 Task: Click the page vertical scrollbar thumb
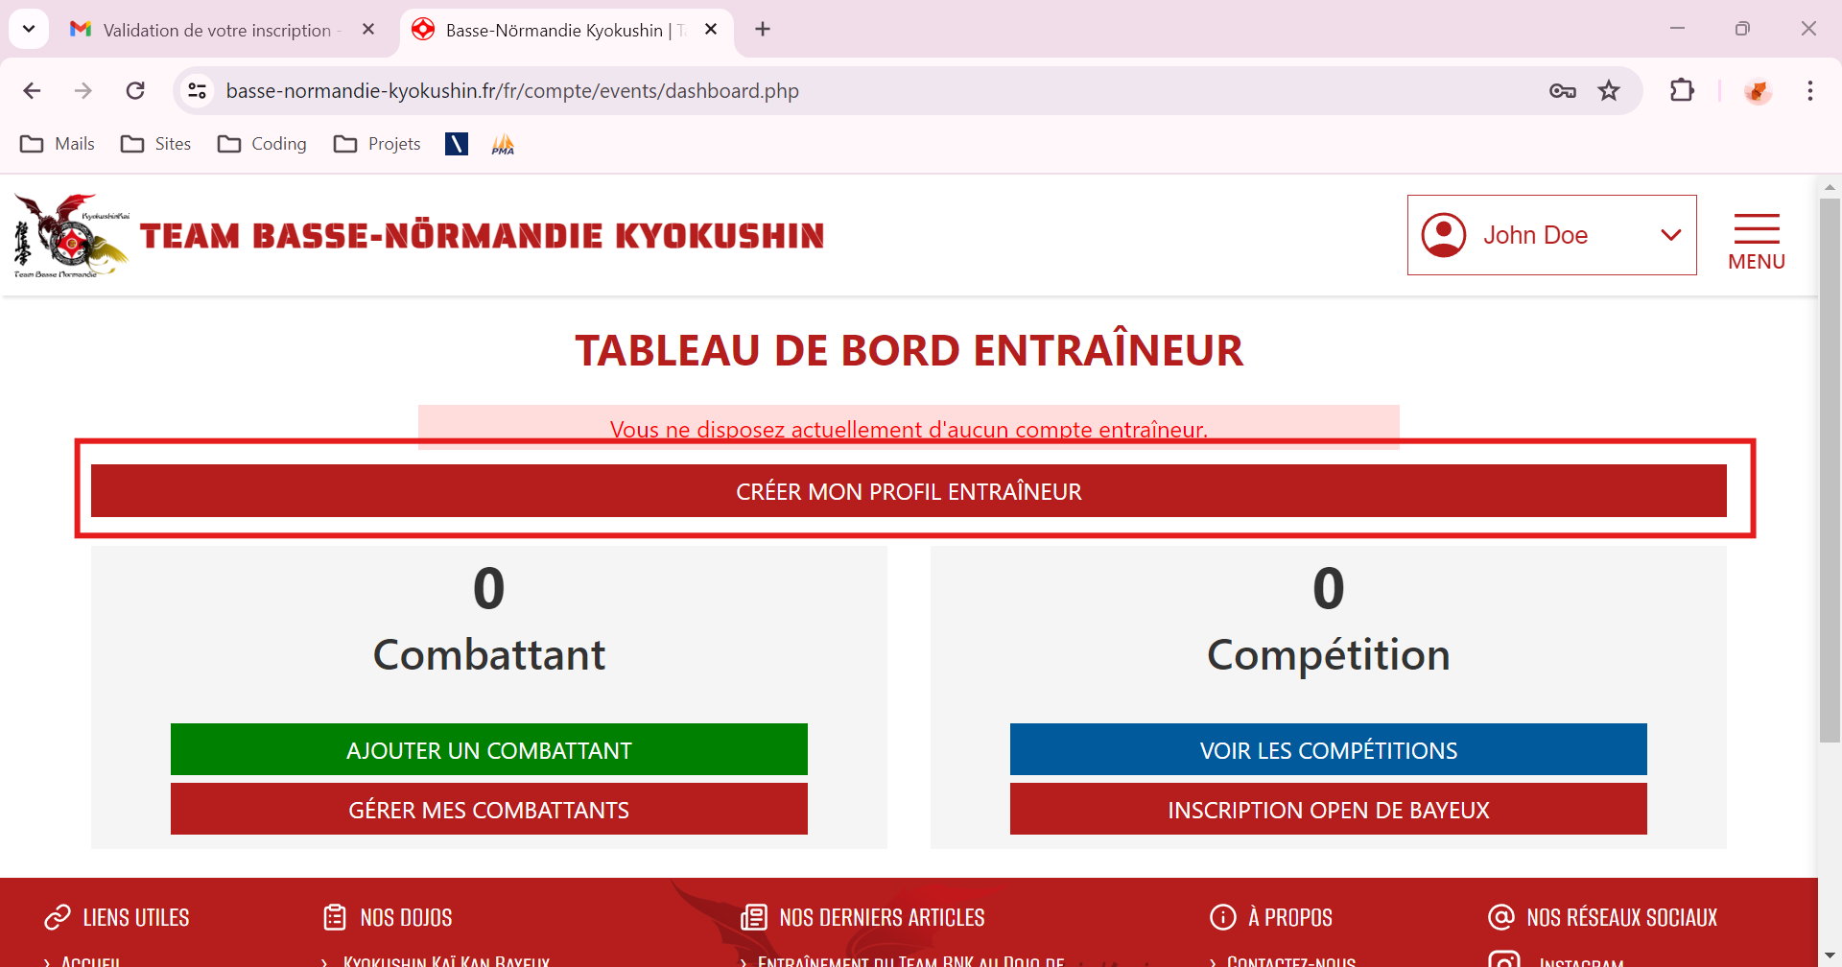[1829, 470]
